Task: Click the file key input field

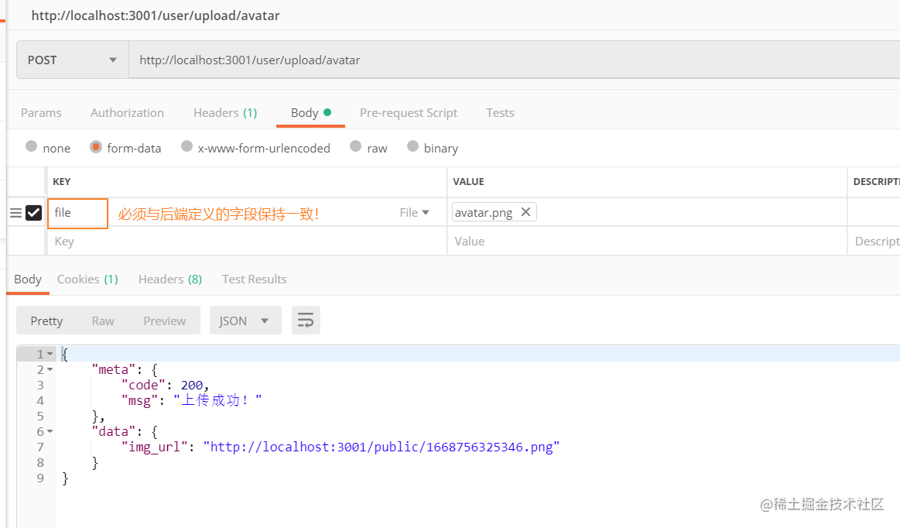Action: 77,213
